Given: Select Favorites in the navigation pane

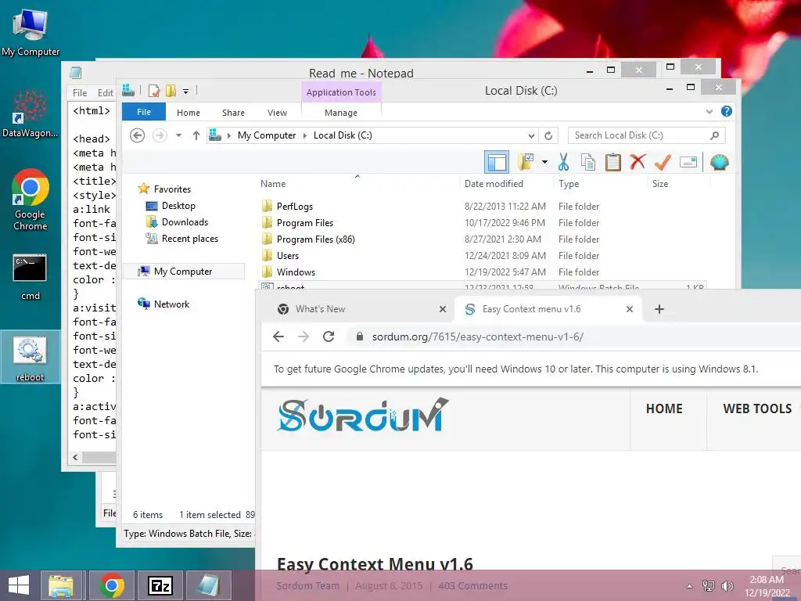Looking at the screenshot, I should click(172, 189).
